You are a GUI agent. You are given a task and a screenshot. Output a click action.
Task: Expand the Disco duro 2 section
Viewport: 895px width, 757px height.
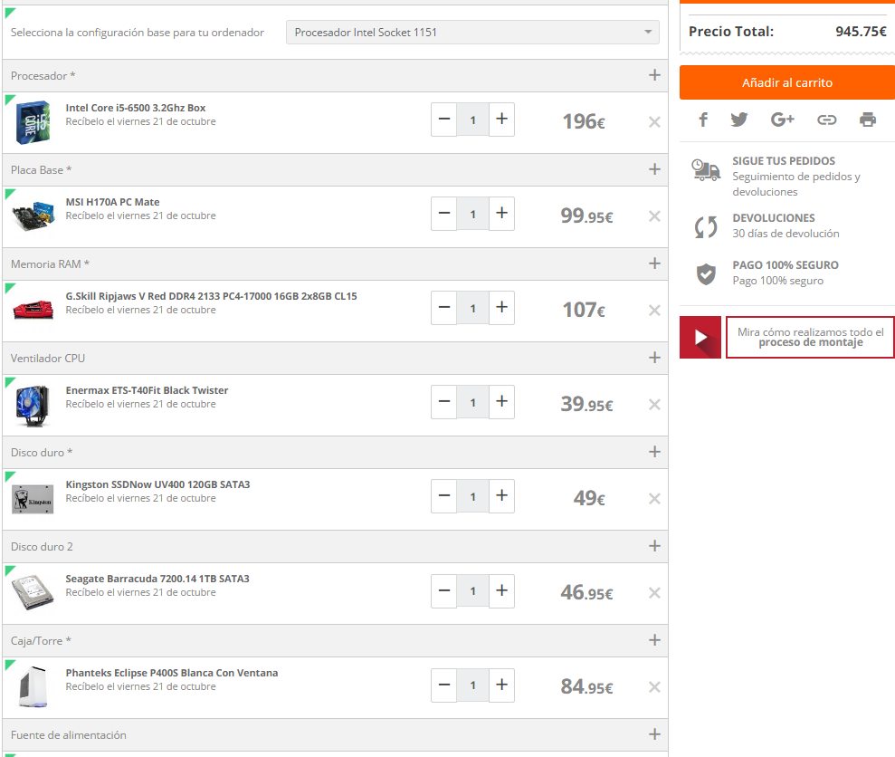point(654,546)
